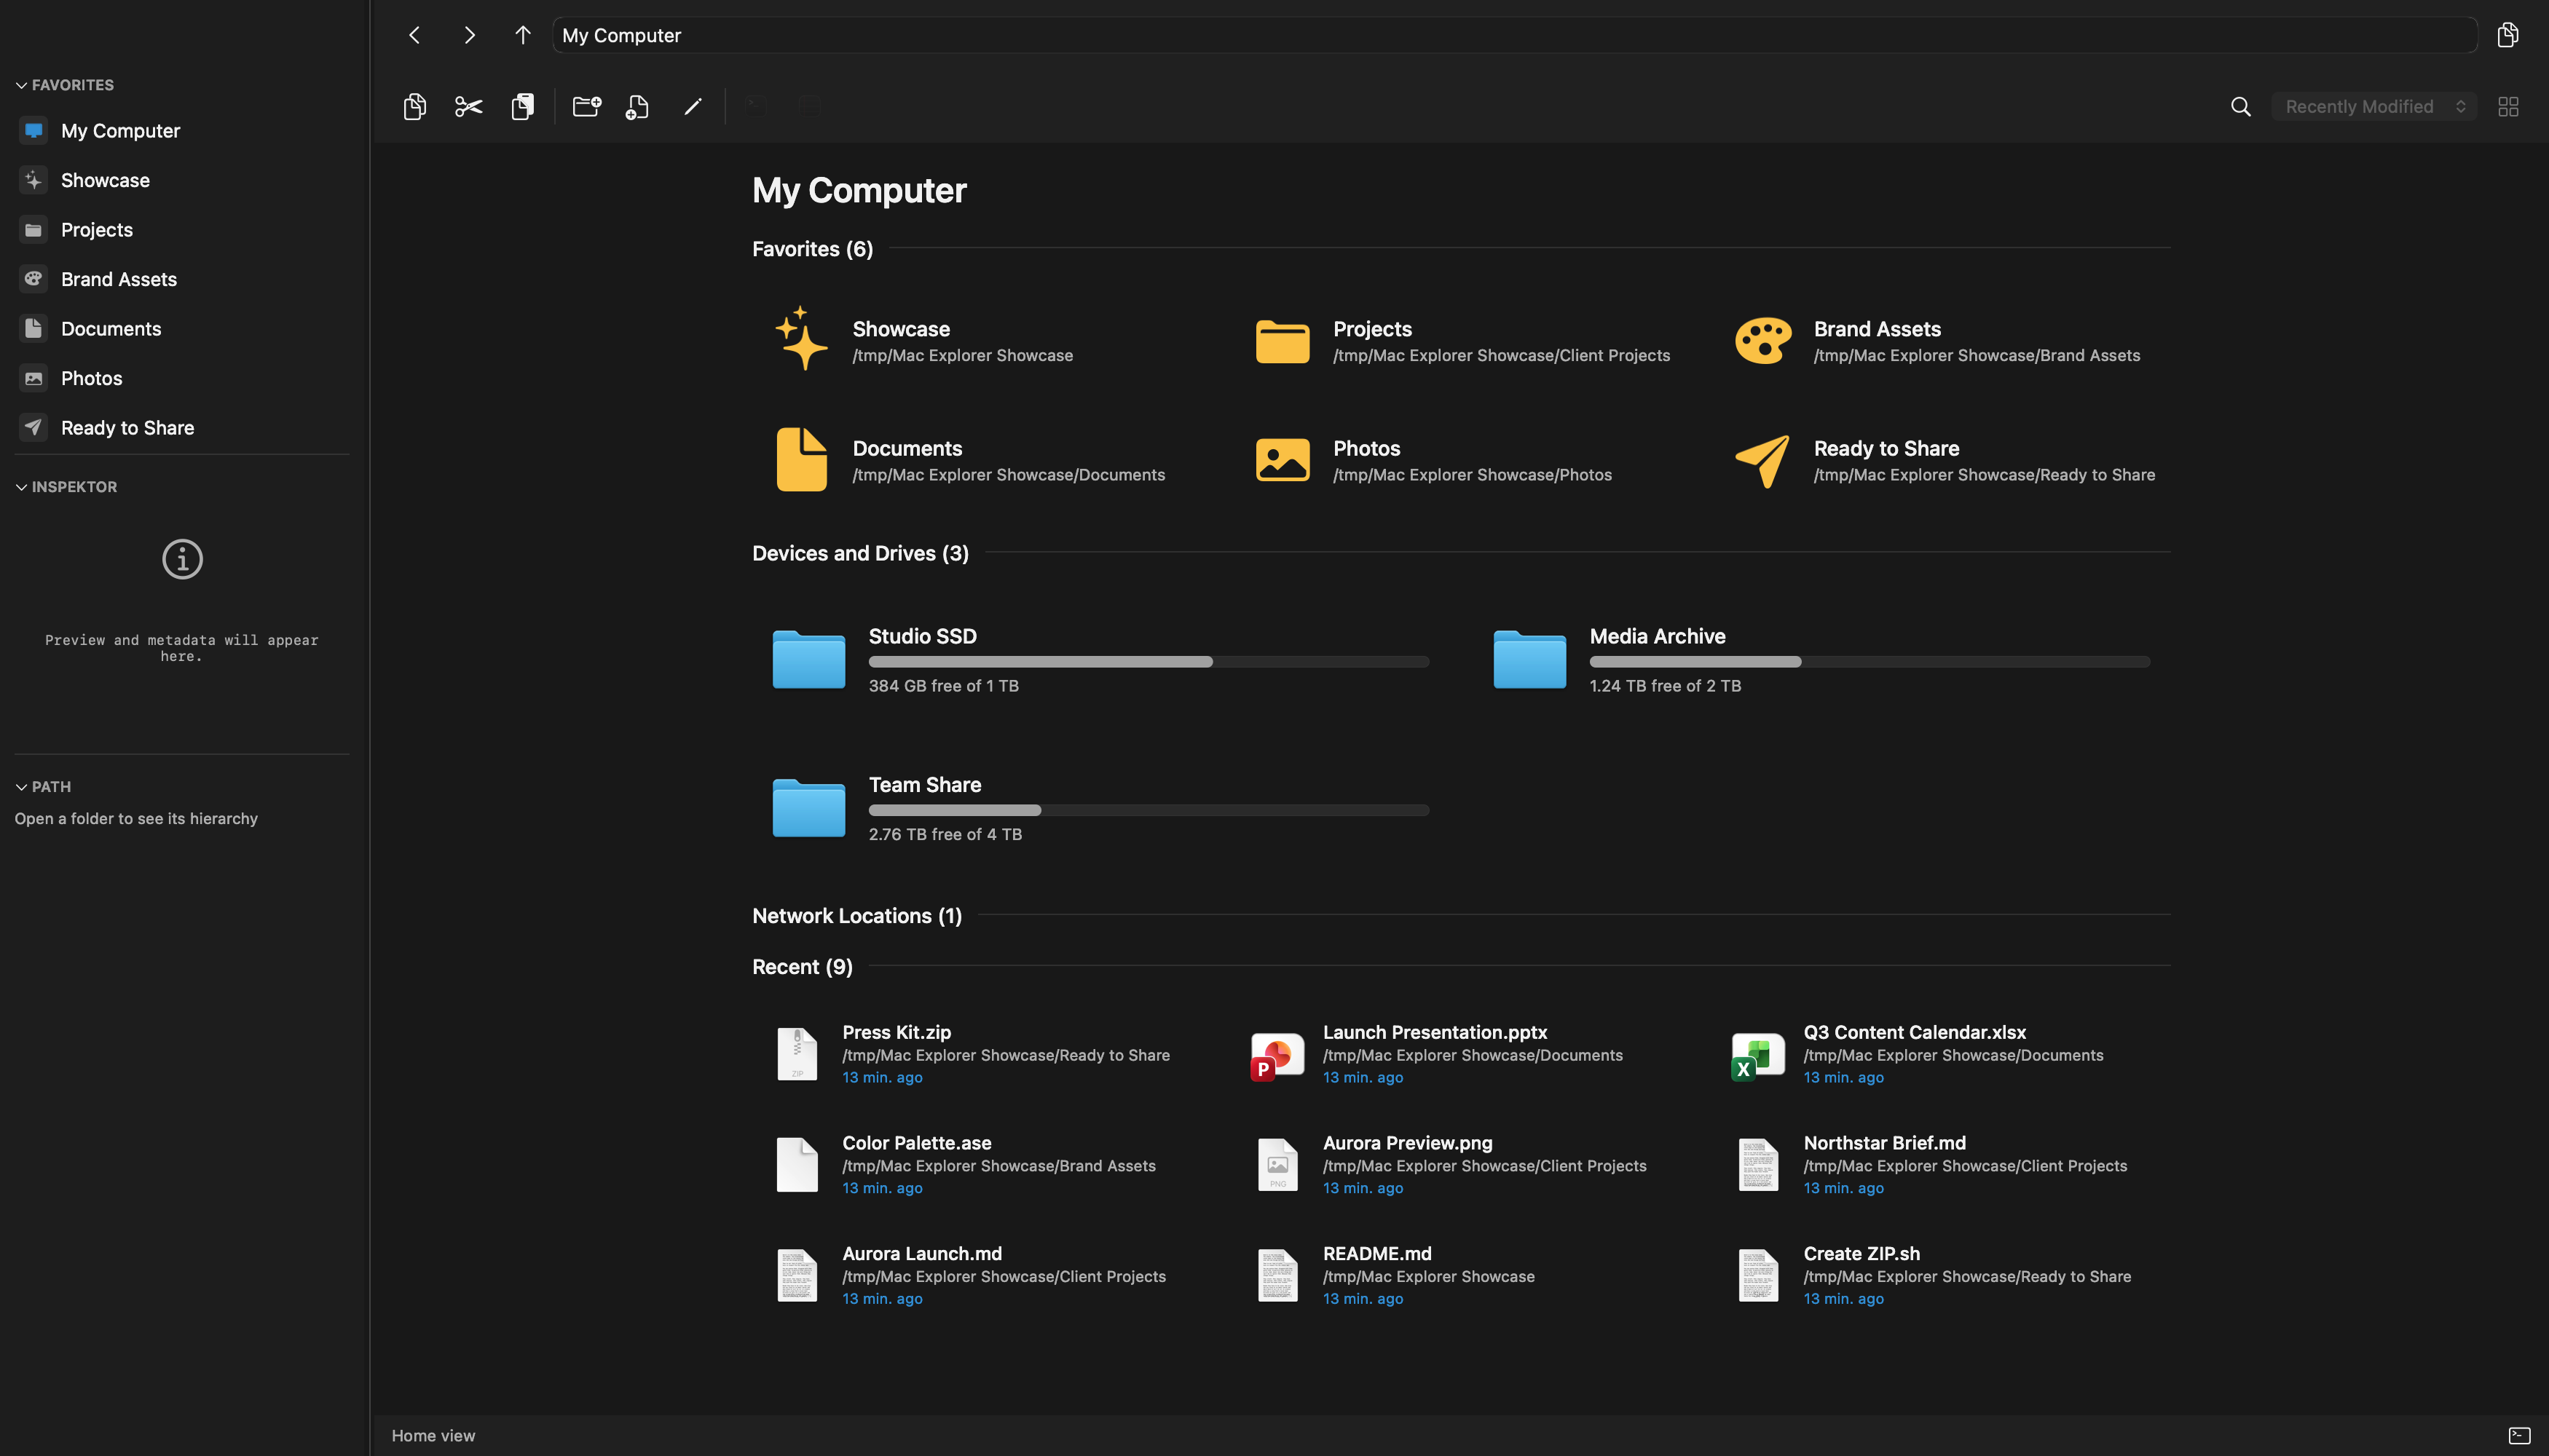Create a new file via toolbar icon
Viewport: 2549px width, 1456px height.
[x=637, y=106]
